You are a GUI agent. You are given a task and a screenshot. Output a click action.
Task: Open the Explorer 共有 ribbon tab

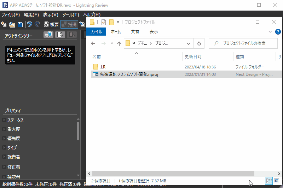coord(135,32)
